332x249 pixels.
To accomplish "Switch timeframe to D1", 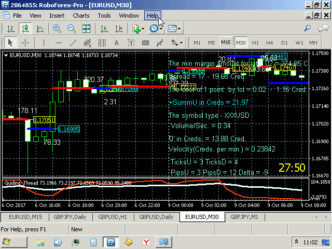I will click(284, 43).
